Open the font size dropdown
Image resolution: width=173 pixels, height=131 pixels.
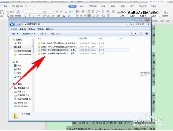(x=54, y=12)
